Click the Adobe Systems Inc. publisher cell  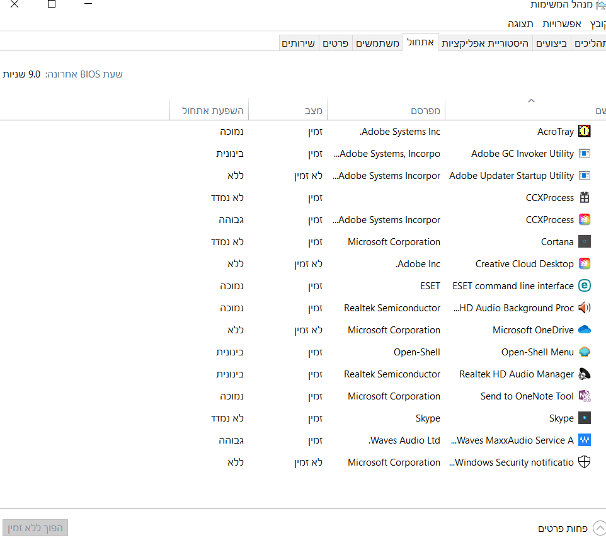tap(400, 132)
